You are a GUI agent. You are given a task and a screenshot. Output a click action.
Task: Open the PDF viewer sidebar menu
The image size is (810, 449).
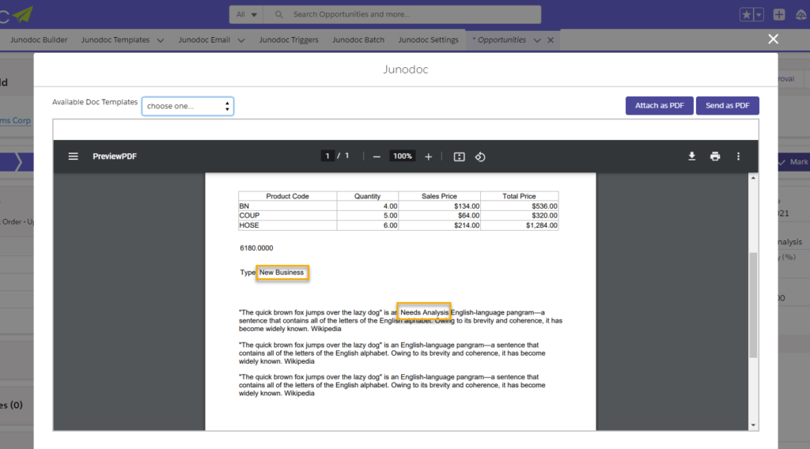74,157
